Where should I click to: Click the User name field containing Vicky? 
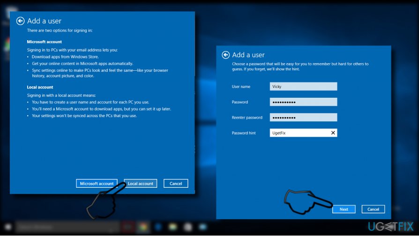click(x=303, y=87)
